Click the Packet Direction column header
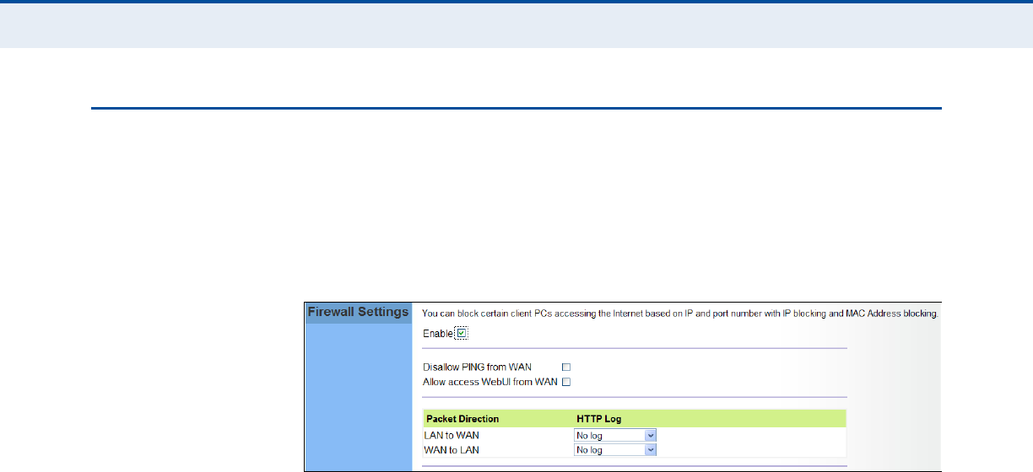The width and height of the screenshot is (1033, 472). click(462, 419)
